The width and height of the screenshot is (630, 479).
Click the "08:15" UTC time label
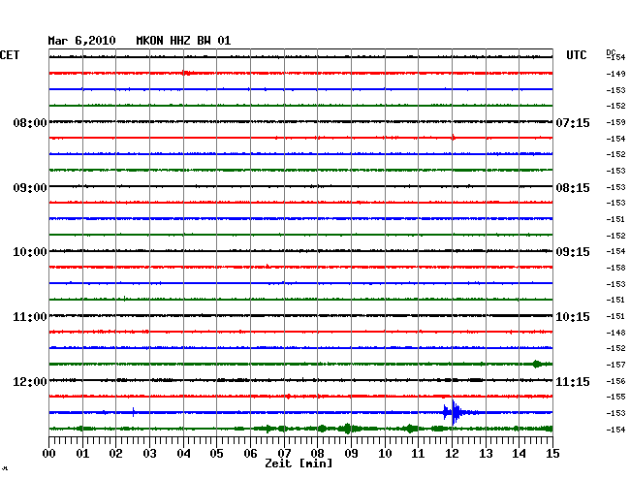[573, 188]
